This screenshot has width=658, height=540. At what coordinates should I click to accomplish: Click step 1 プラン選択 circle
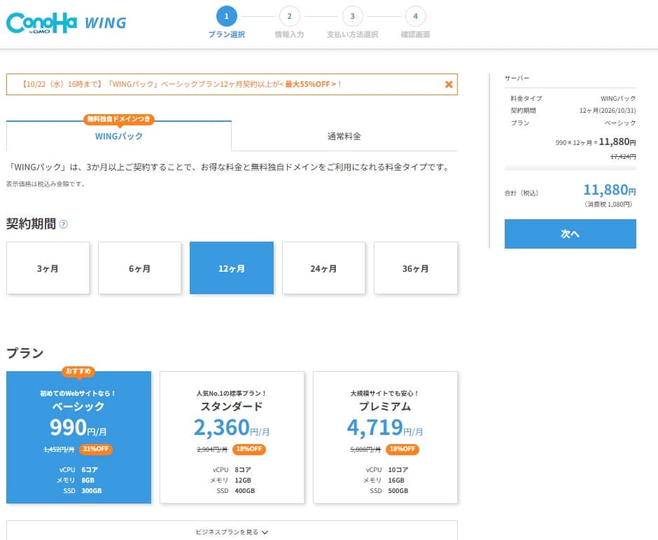coord(226,16)
